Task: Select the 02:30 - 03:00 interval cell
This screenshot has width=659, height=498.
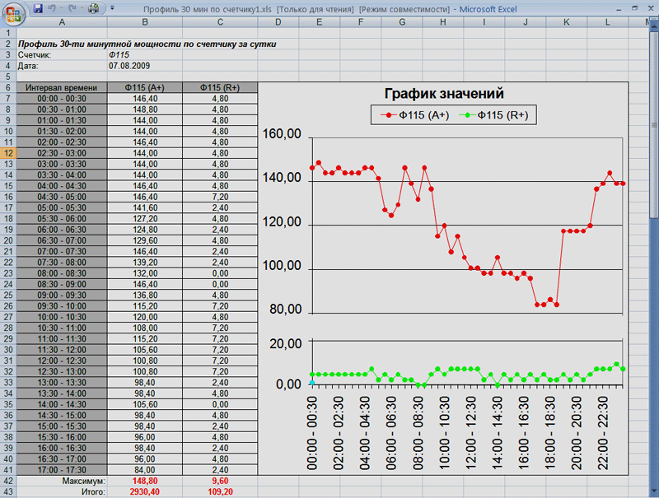Action: point(61,153)
